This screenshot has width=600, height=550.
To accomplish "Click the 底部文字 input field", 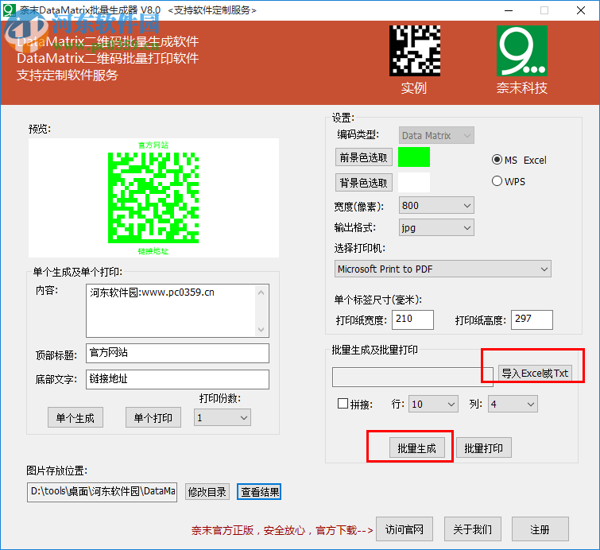I will (177, 379).
